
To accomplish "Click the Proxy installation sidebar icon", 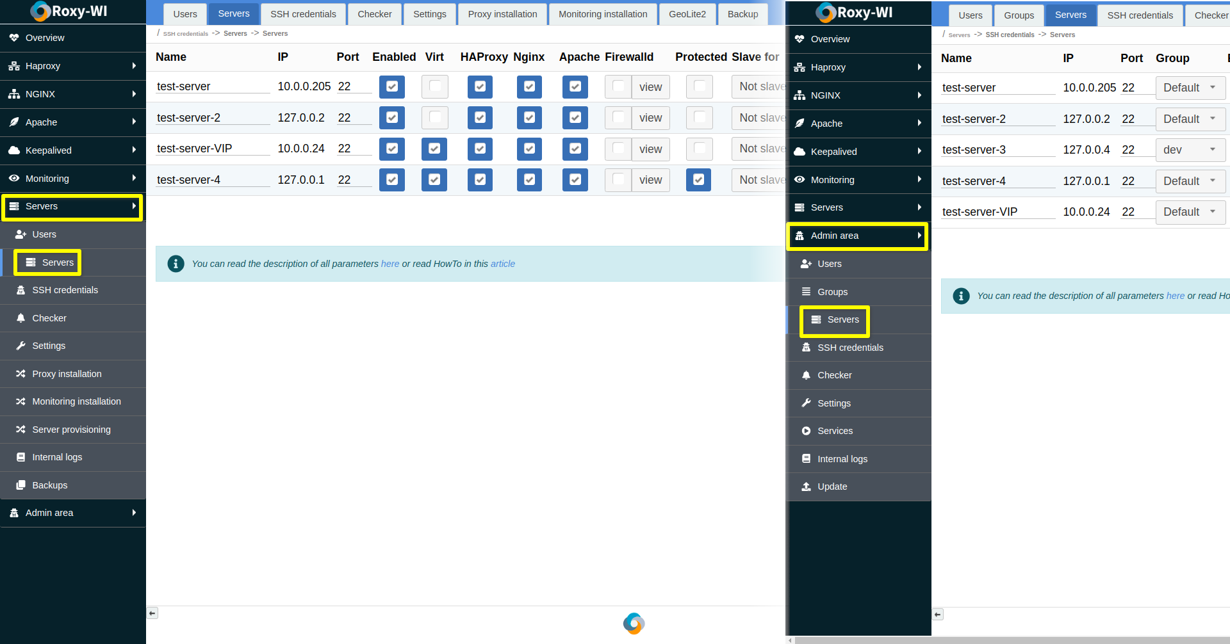I will click(x=20, y=374).
